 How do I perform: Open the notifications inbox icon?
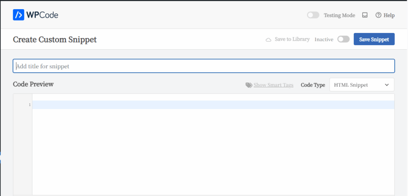click(x=365, y=15)
